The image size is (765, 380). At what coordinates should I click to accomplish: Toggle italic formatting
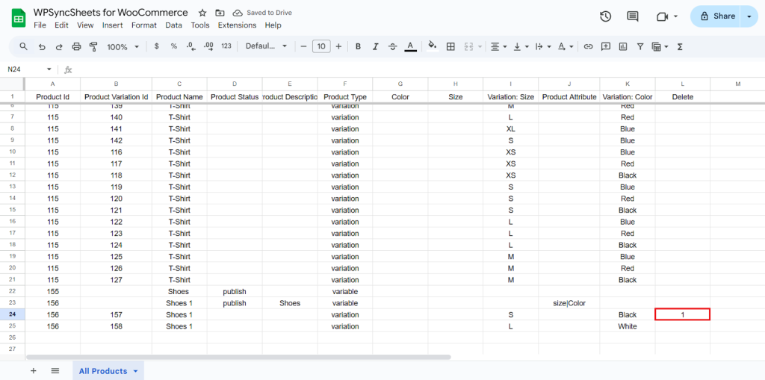tap(375, 46)
